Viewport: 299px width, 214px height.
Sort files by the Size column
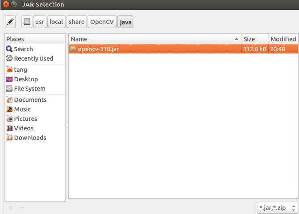(255, 39)
